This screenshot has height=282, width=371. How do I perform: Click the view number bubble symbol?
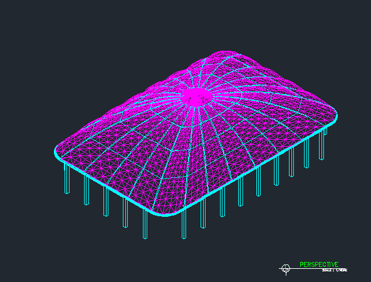pyautogui.click(x=286, y=268)
